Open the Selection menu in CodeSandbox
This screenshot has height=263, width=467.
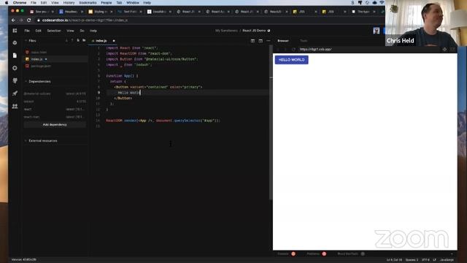[x=54, y=31]
